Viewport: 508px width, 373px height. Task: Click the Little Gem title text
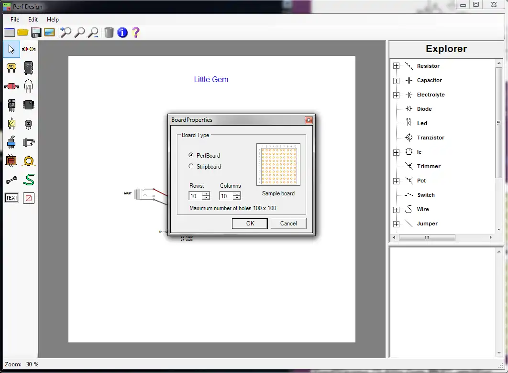click(x=211, y=80)
